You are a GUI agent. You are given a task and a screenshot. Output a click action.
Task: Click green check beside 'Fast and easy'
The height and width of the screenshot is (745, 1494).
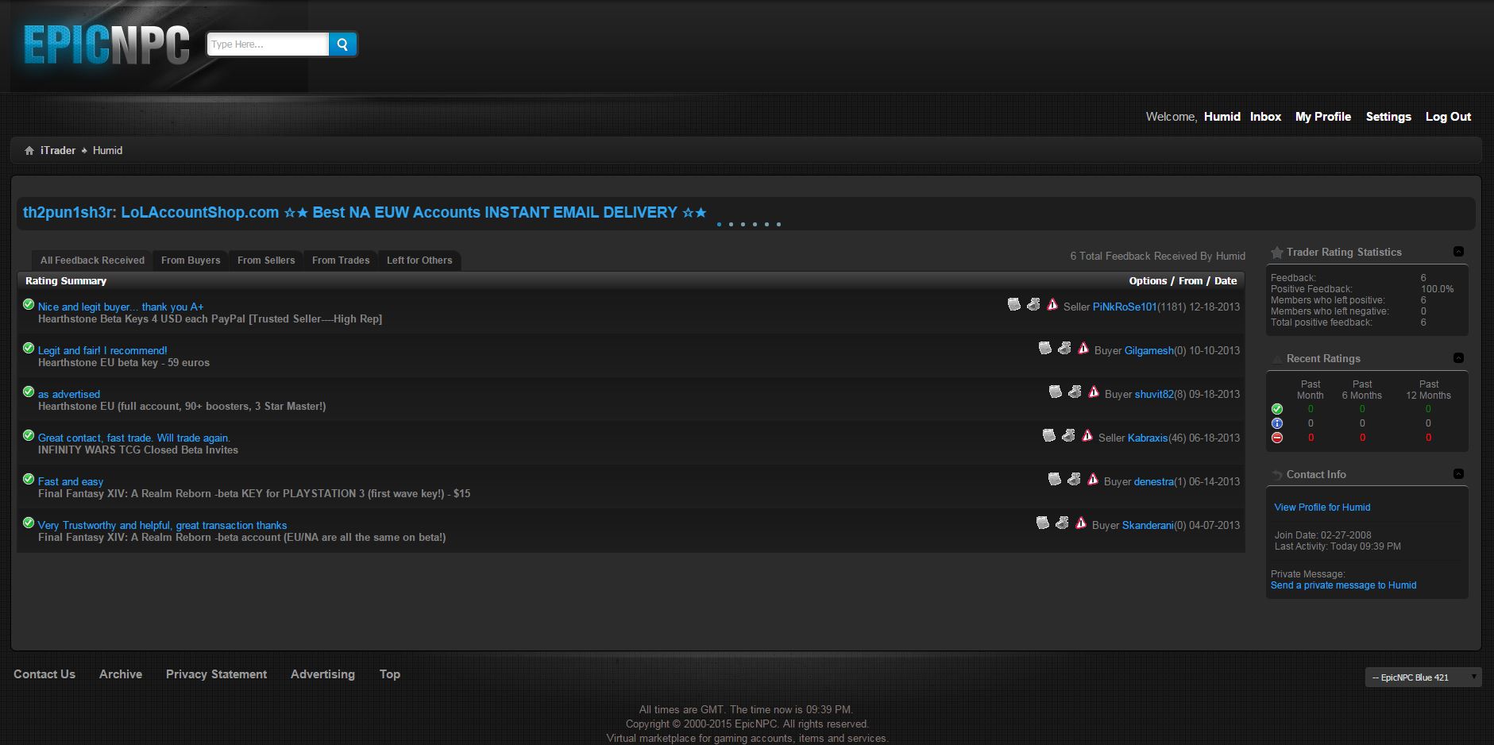[29, 479]
